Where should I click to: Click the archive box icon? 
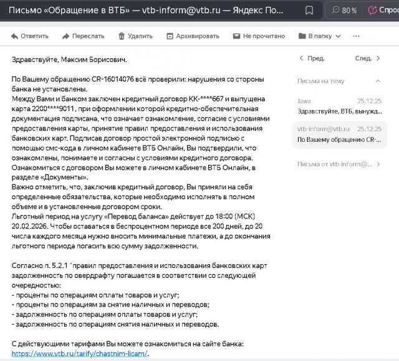pos(170,36)
